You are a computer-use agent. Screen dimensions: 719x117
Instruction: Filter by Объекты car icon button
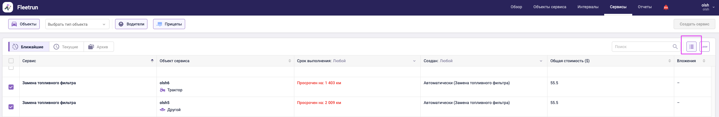24,24
